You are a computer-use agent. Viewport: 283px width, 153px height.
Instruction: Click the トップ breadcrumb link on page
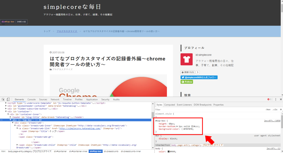47,31
